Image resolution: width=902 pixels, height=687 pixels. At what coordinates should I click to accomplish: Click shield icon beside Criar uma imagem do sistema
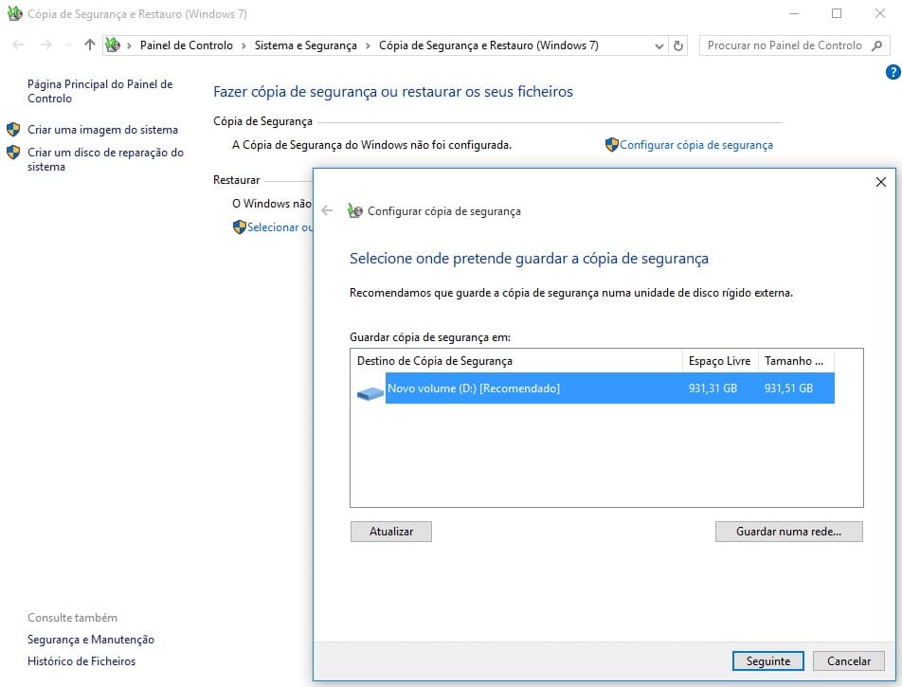[x=13, y=129]
